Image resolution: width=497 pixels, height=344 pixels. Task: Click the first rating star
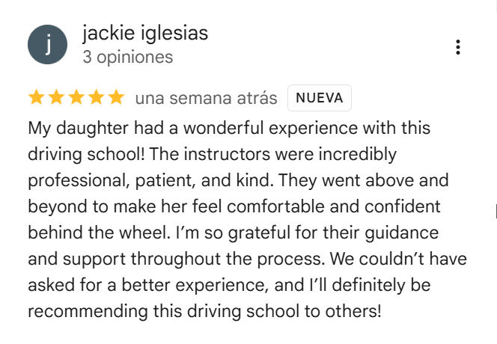[36, 98]
